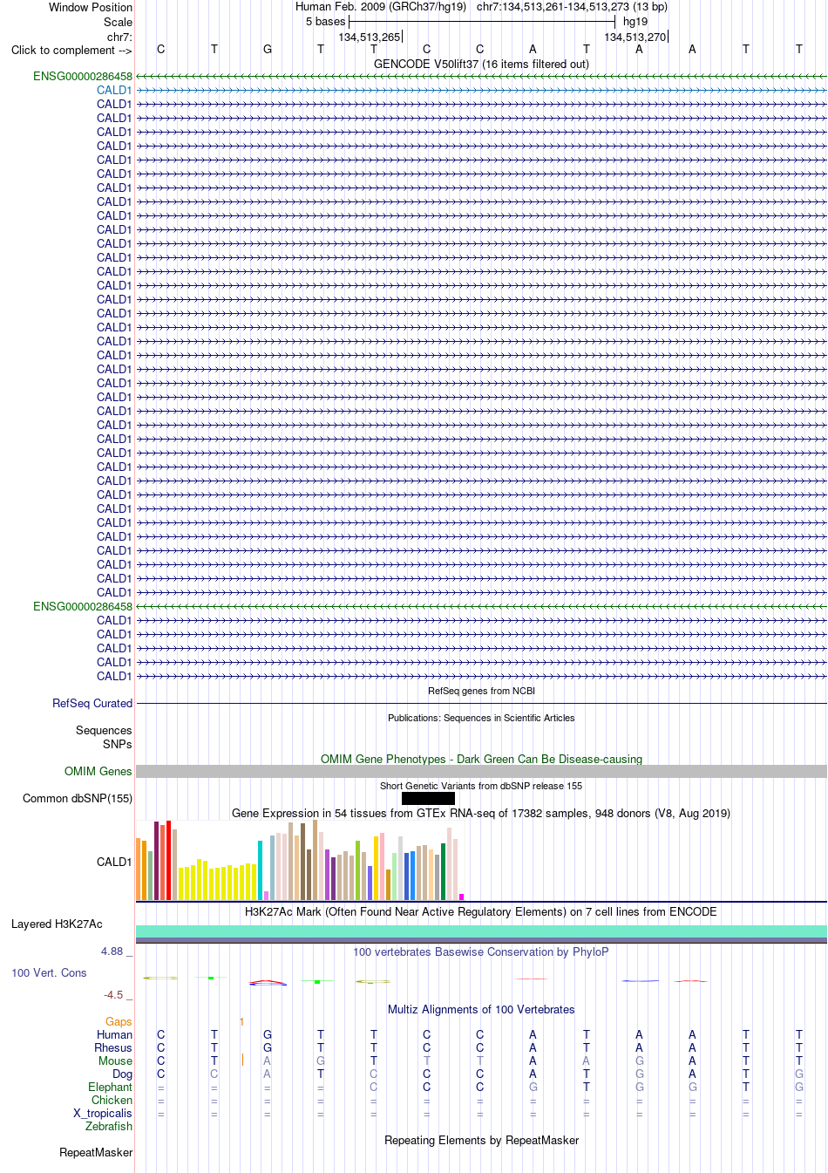Click the Sequences SNPs track label
Image resolution: width=828 pixels, height=1173 pixels.
click(104, 737)
